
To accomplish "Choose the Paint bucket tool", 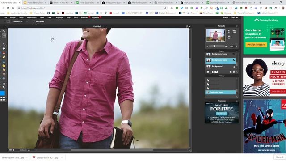I will [4, 49].
